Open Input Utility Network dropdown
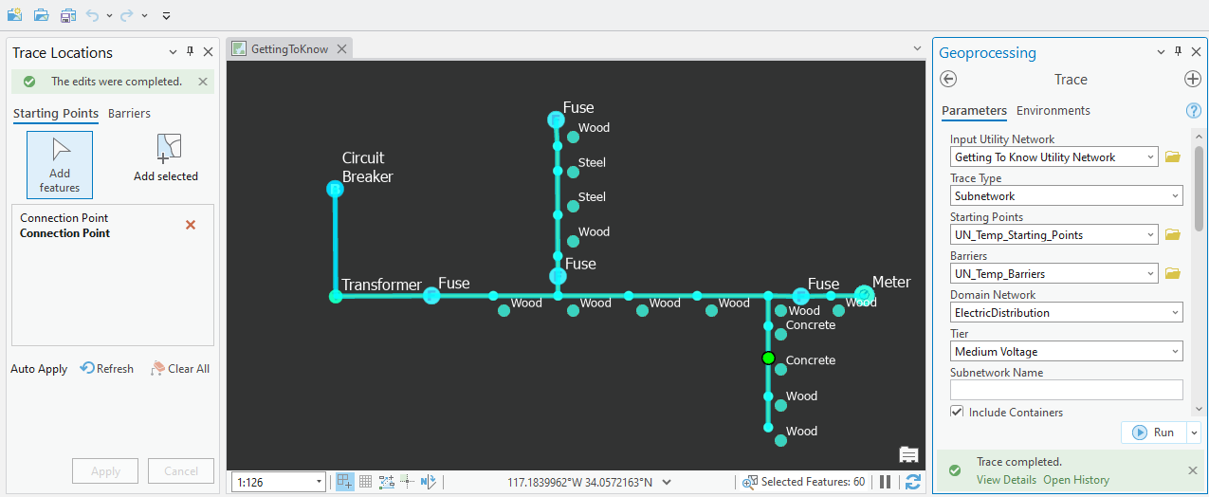 [1150, 157]
